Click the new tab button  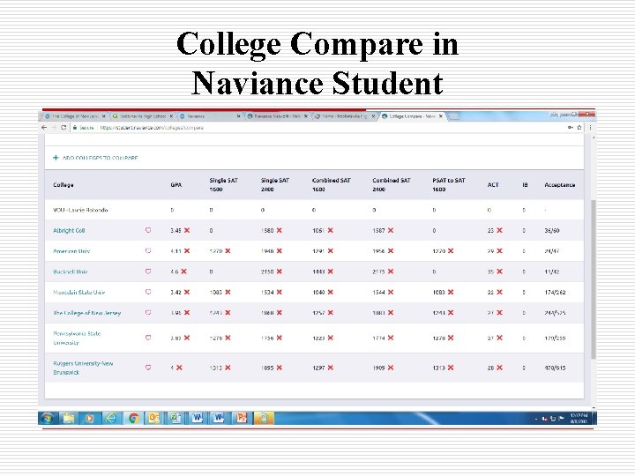[454, 116]
